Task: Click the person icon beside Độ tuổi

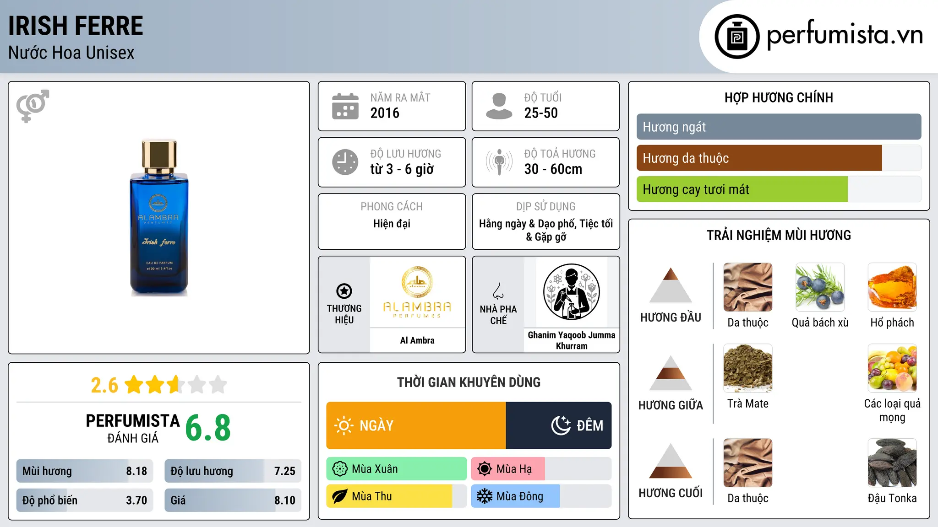Action: pyautogui.click(x=499, y=106)
